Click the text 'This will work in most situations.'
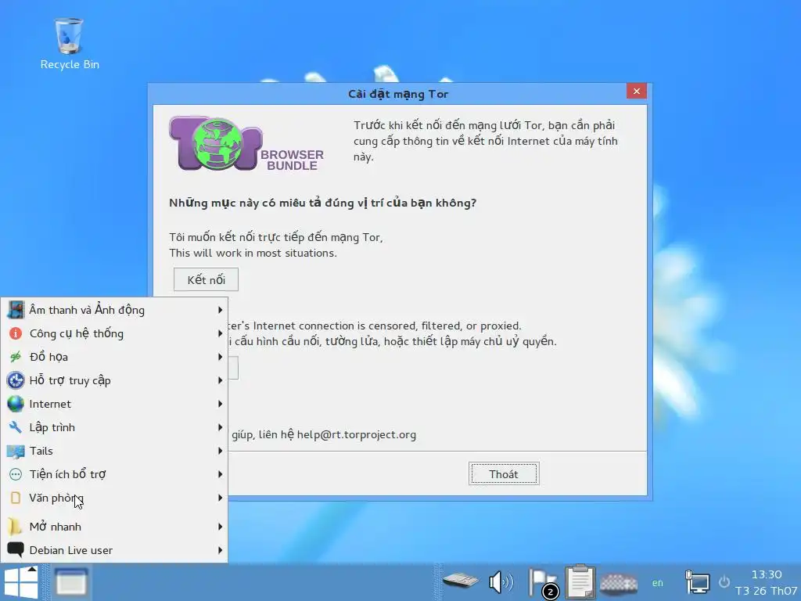 click(253, 253)
